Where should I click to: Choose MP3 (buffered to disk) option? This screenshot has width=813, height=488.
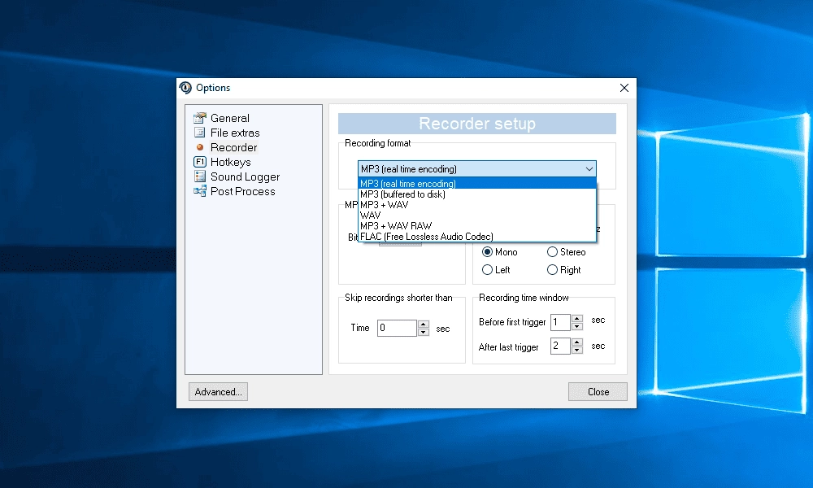(477, 194)
